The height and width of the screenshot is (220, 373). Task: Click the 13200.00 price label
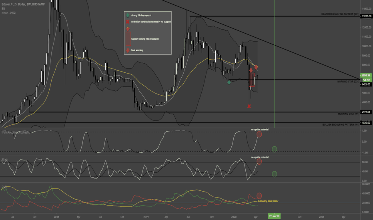(366, 16)
